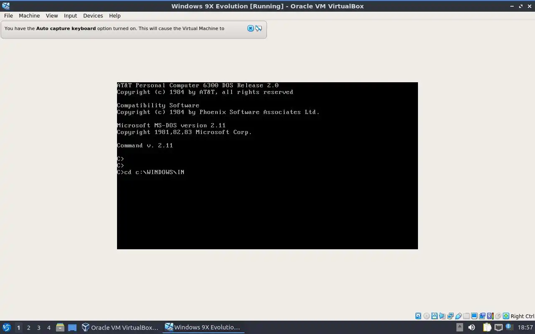Click the network adapters status icon
The height and width of the screenshot is (334, 535).
click(450, 316)
